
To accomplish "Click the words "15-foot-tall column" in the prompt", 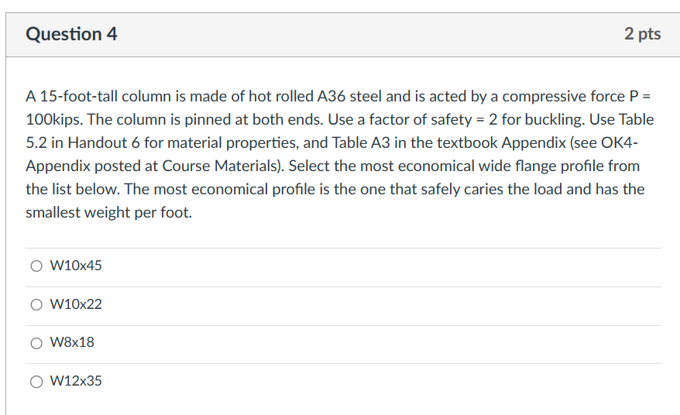I will click(x=100, y=97).
